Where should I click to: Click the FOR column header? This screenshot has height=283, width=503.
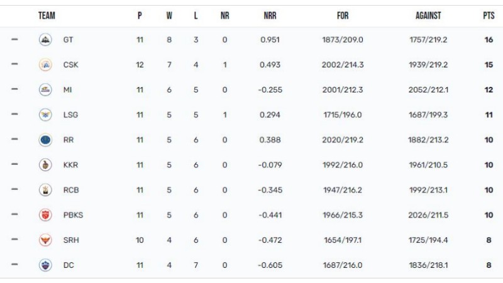343,15
